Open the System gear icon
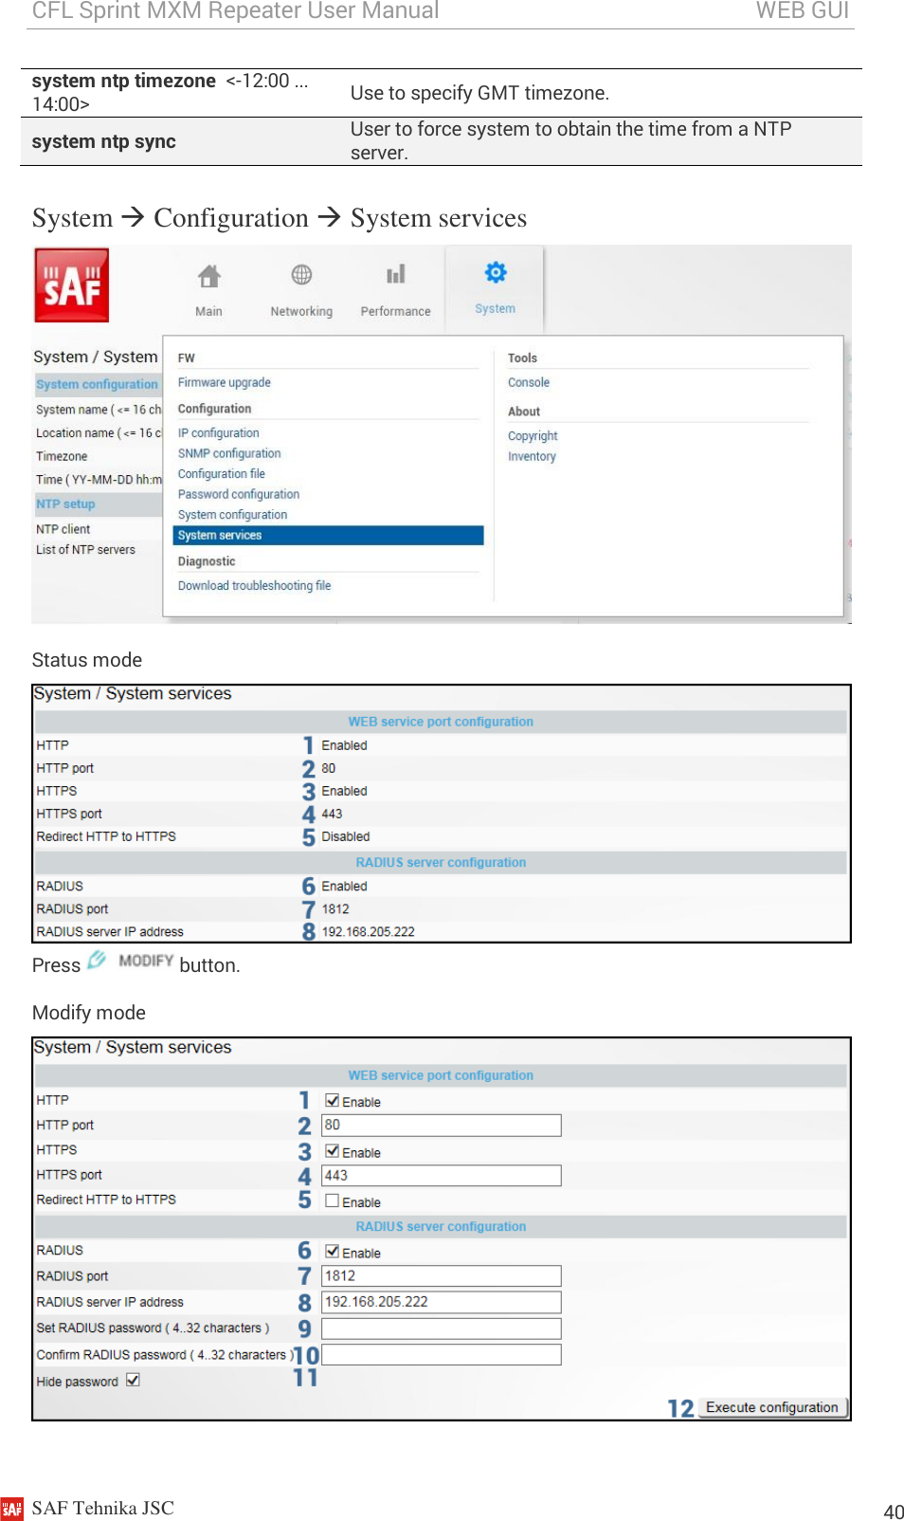The width and height of the screenshot is (904, 1521). pos(496,273)
